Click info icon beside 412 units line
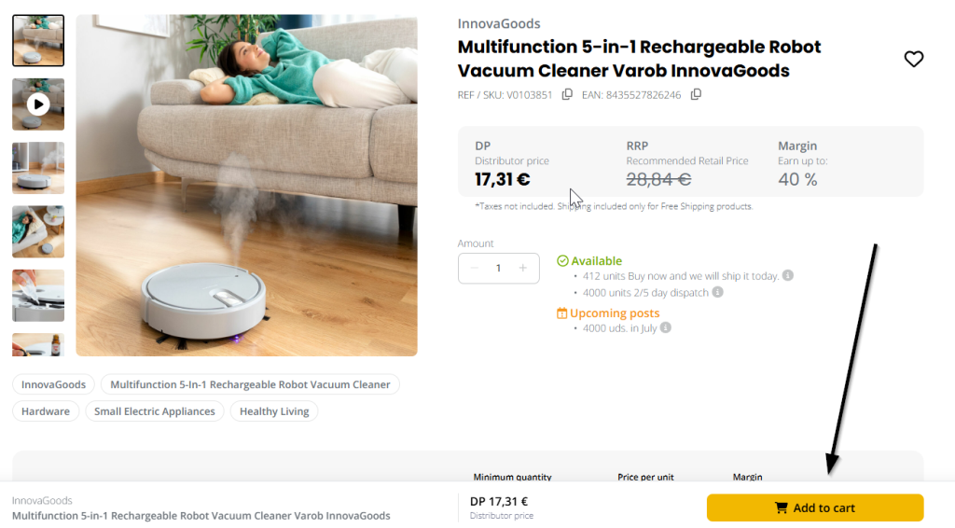The width and height of the screenshot is (955, 528). [x=788, y=276]
